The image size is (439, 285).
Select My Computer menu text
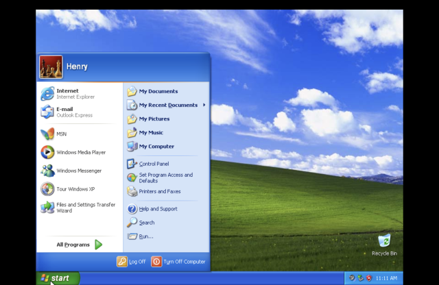[x=156, y=147]
